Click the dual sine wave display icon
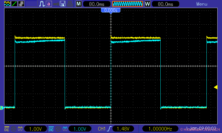Image resolution: width=222 pixels, height=133 pixels. [x=7, y=4]
